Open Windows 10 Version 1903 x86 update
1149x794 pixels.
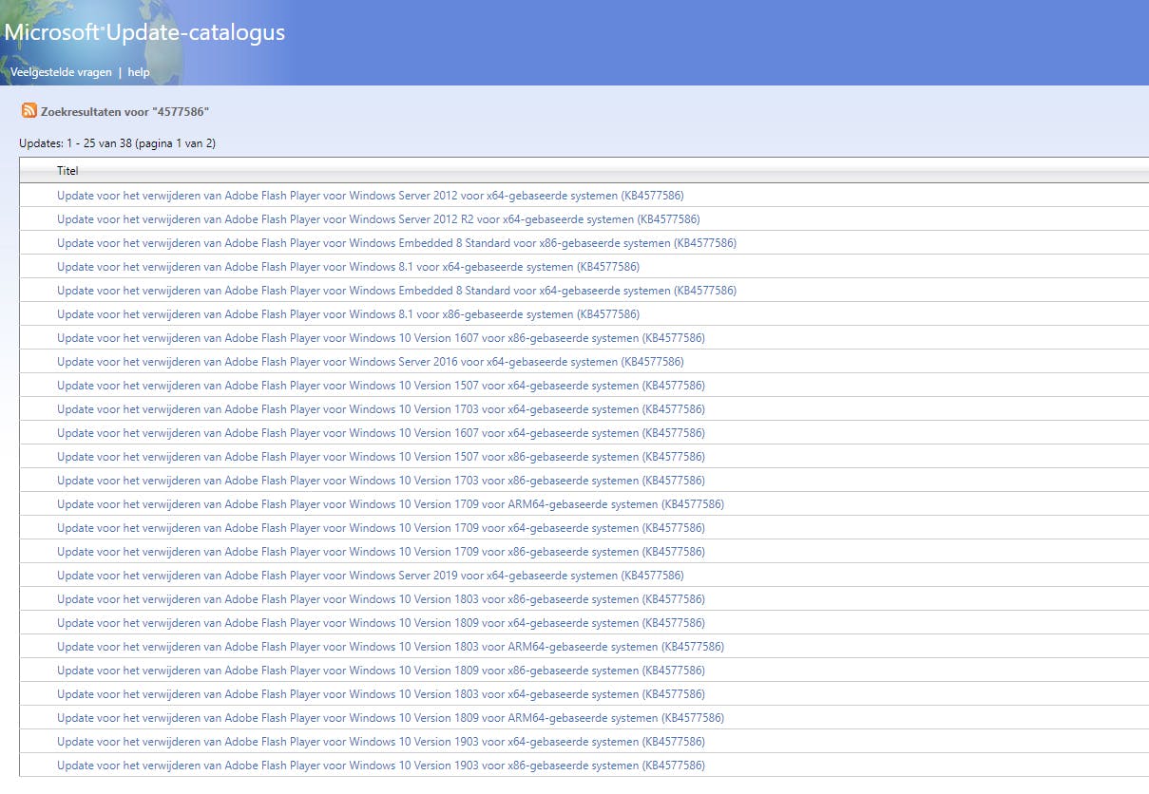380,766
